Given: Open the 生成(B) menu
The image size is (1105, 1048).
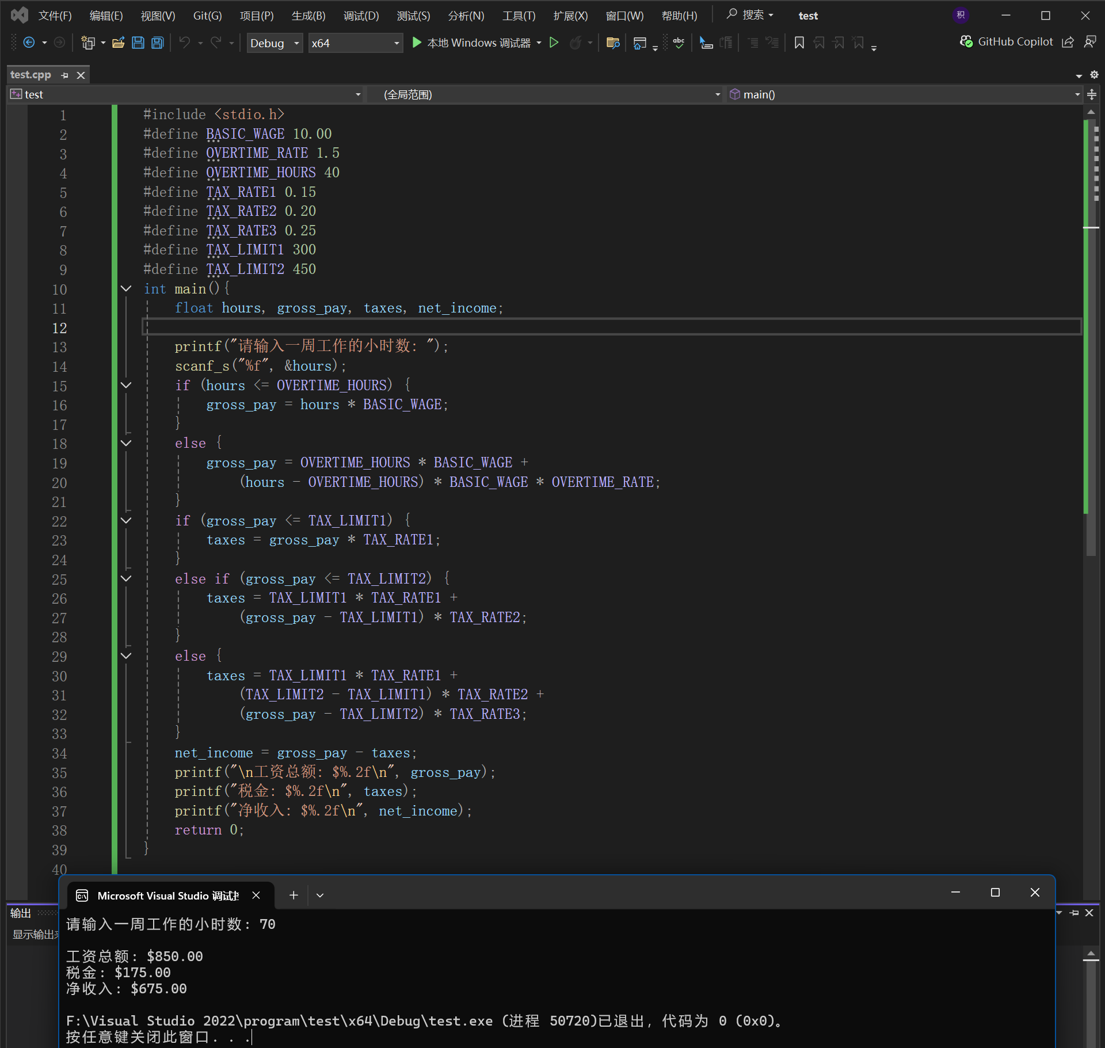Looking at the screenshot, I should (308, 16).
